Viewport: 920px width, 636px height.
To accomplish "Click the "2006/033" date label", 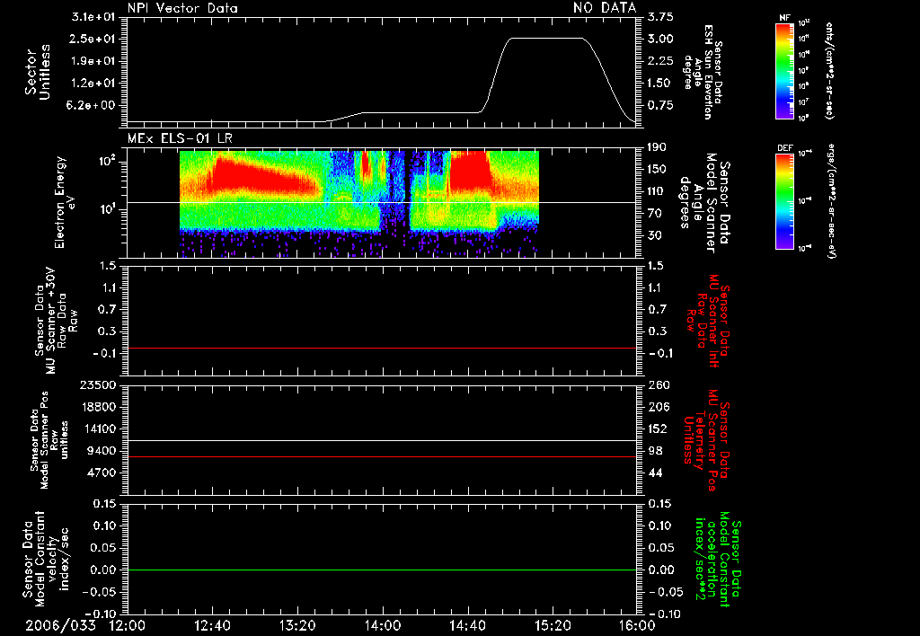I will click(60, 625).
